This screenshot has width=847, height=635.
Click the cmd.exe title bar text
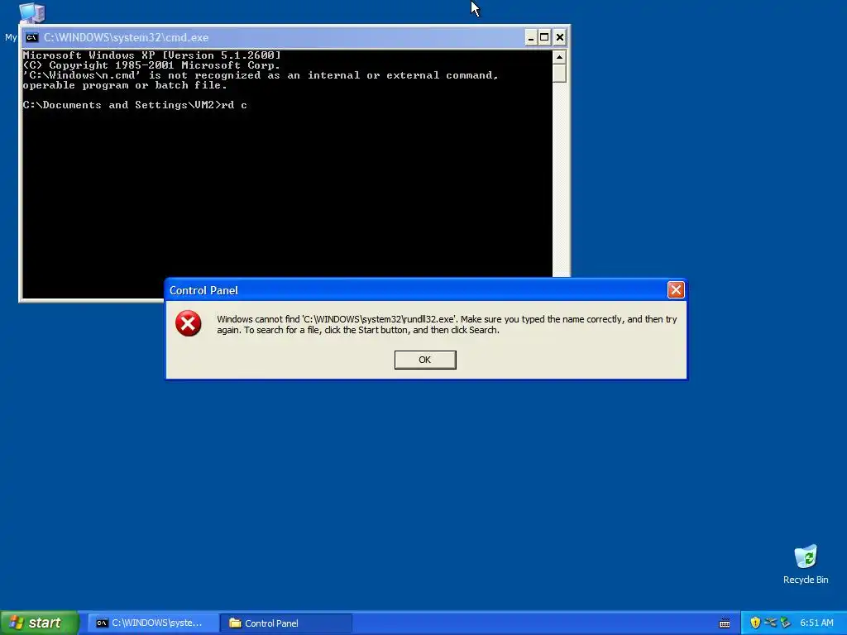[126, 37]
